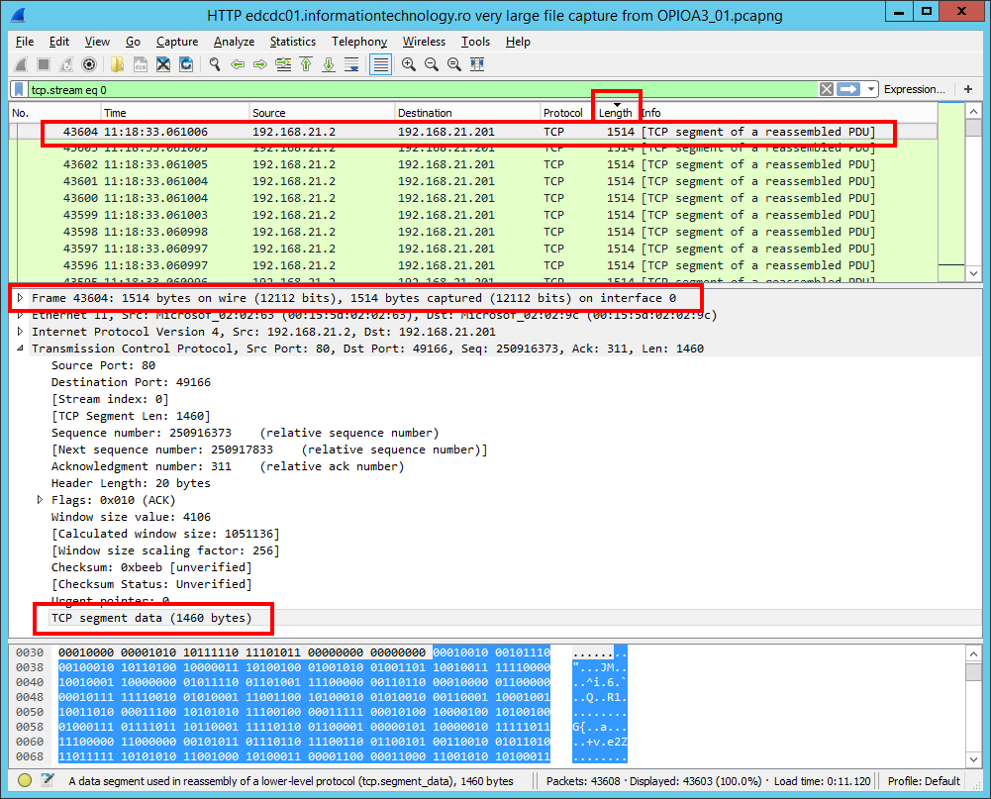This screenshot has height=799, width=991.
Task: Sort by Time column header
Action: [175, 113]
